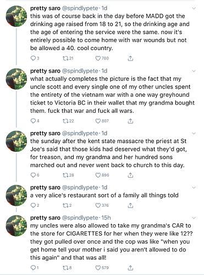
Task: Expand the menu chevron on Kent State tweet
Action: [x=194, y=133]
